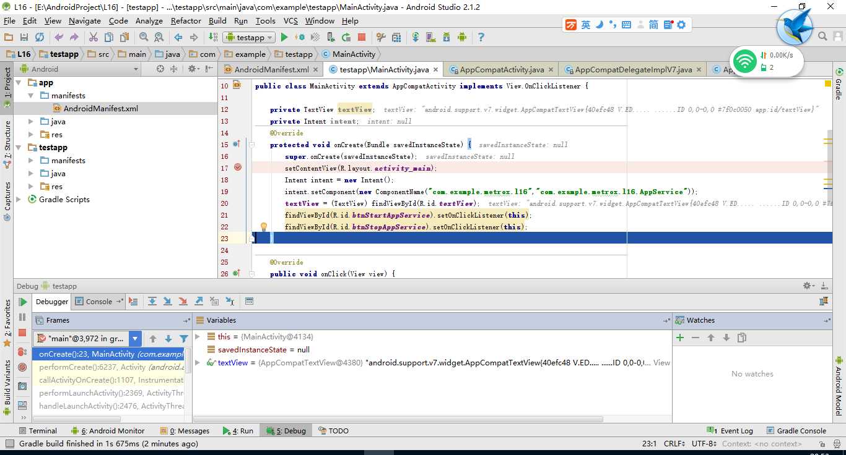Click the CRLF line separator status entry
Image resolution: width=846 pixels, height=455 pixels.
coord(673,444)
